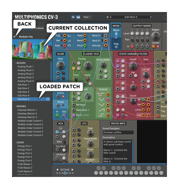The width and height of the screenshot is (179, 189).
Task: Click the Glide Out jack
Action: (64, 115)
